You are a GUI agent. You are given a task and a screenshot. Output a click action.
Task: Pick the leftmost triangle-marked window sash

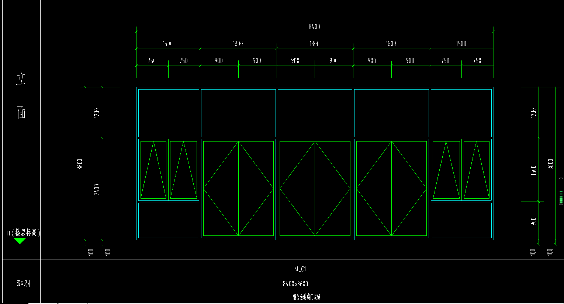(153, 170)
